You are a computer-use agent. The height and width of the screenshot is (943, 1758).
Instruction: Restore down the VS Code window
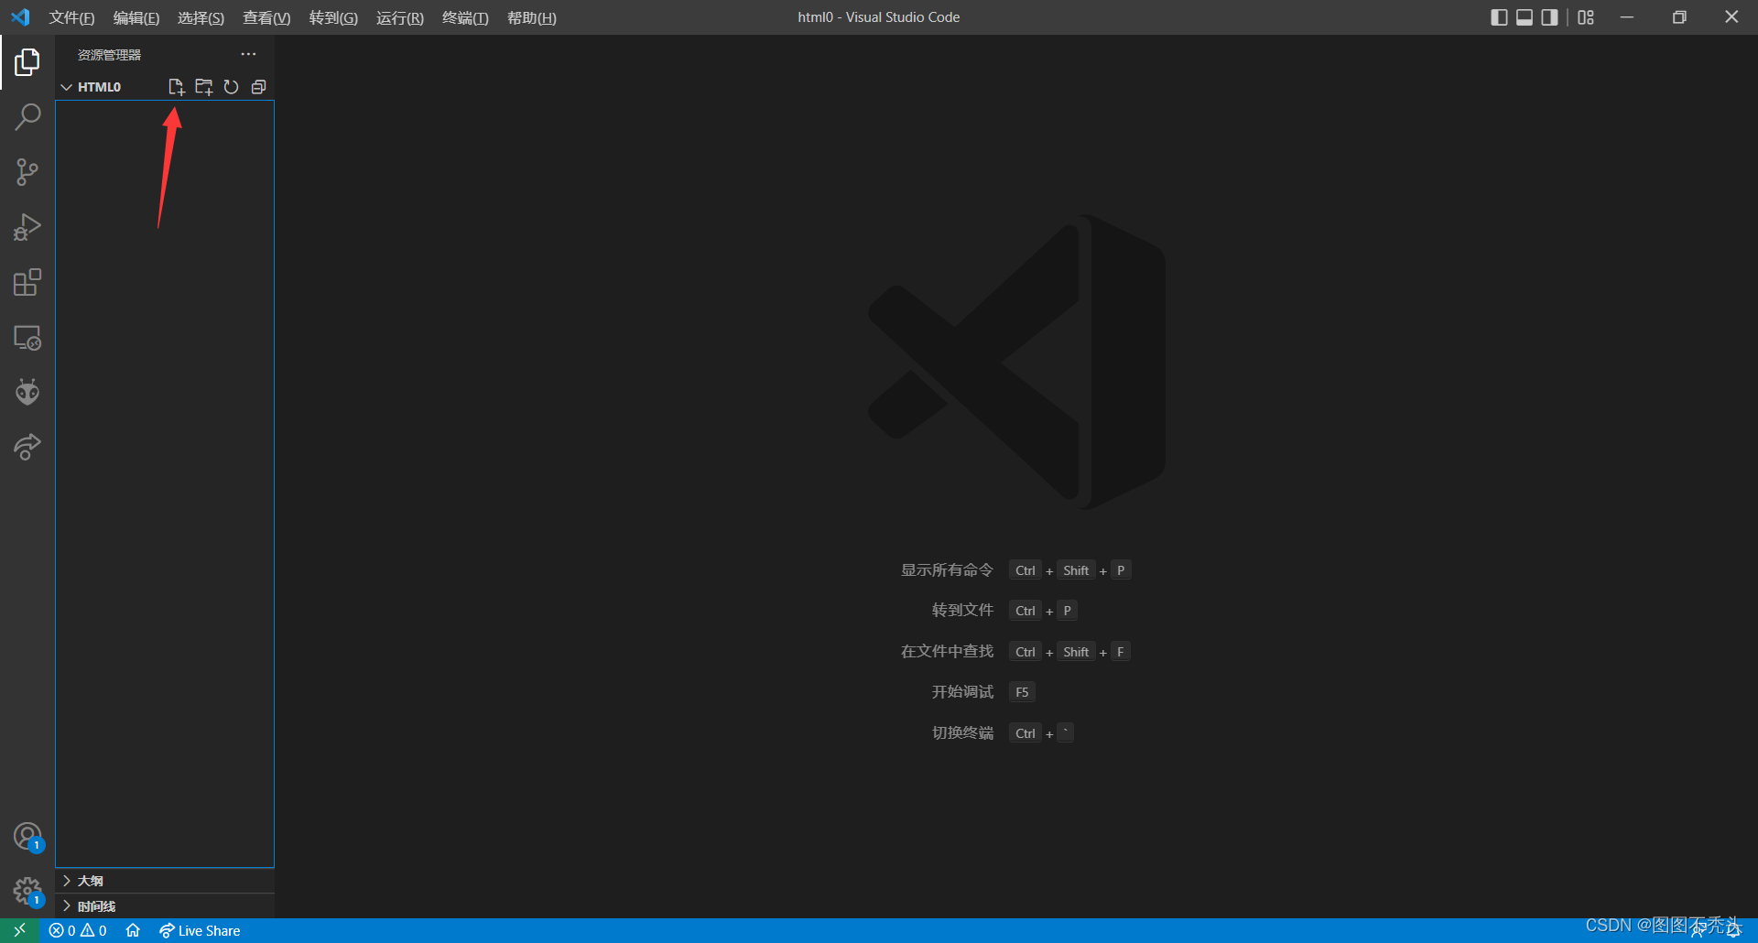1679,17
